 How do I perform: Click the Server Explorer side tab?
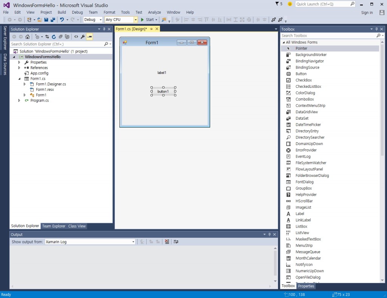(x=5, y=37)
